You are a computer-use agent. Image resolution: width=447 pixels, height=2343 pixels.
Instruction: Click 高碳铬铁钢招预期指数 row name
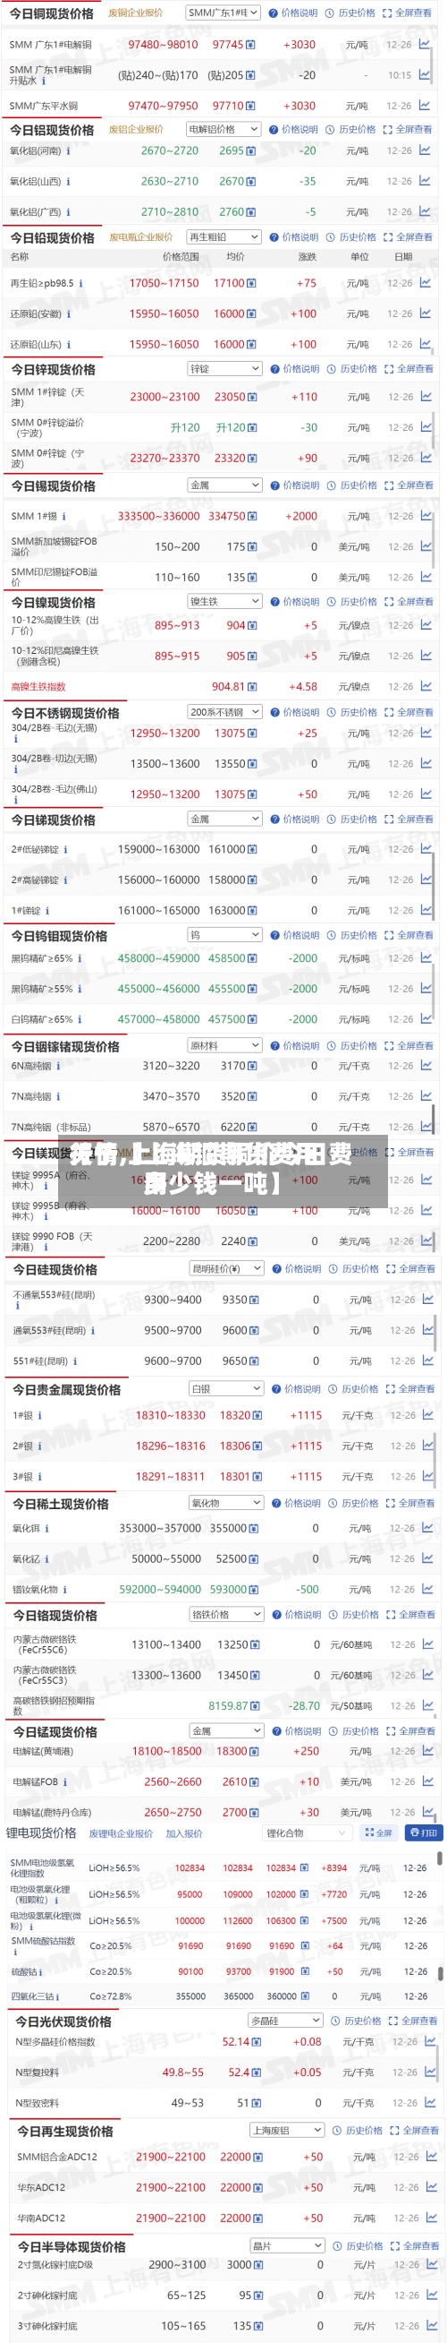pos(53,1705)
